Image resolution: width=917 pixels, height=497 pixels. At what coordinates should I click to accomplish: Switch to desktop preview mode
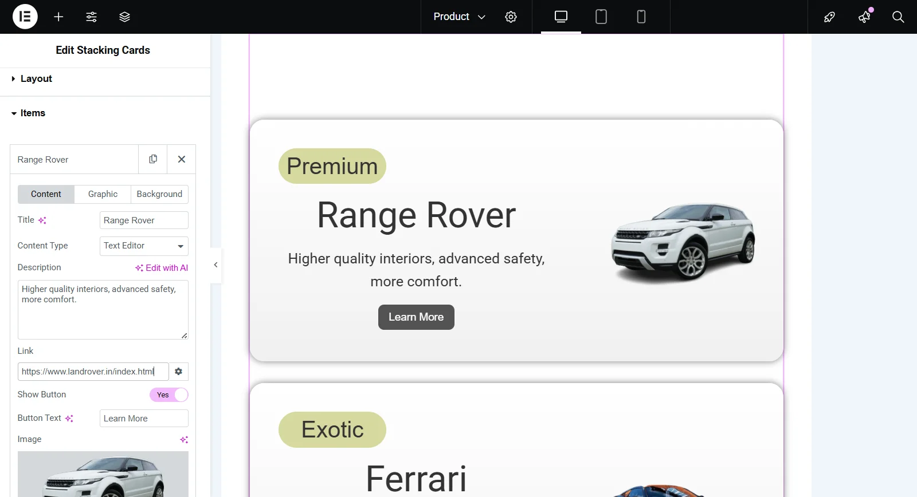(x=561, y=17)
